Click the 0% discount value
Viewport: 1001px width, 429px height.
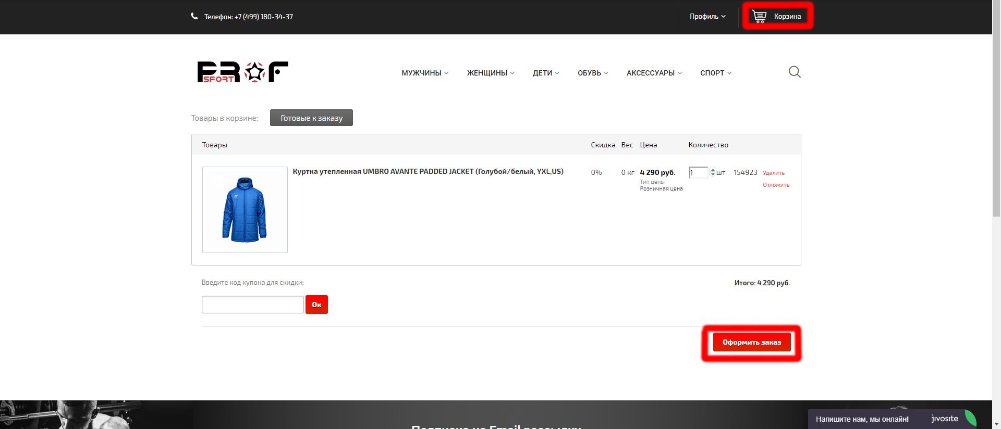tap(596, 172)
